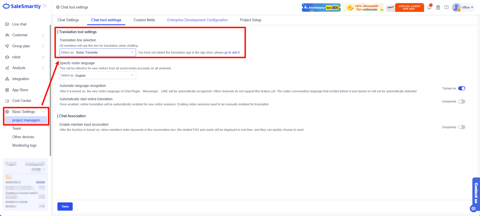Select project management in the sidebar
Screen dimensions: 480x216
26,120
